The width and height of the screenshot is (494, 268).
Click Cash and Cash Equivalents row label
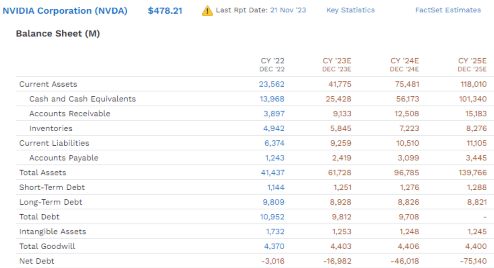(82, 99)
